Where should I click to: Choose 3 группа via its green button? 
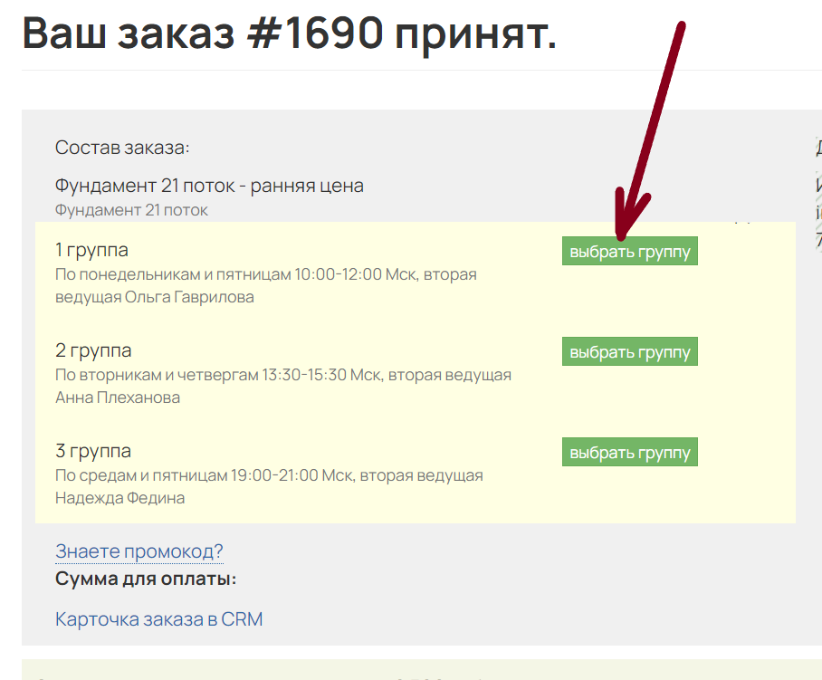[x=629, y=453]
